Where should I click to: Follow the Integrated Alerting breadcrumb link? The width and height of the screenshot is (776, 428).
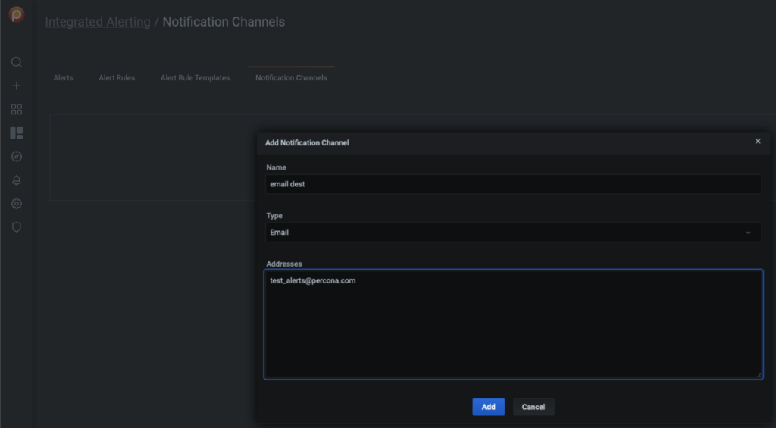[x=98, y=22]
